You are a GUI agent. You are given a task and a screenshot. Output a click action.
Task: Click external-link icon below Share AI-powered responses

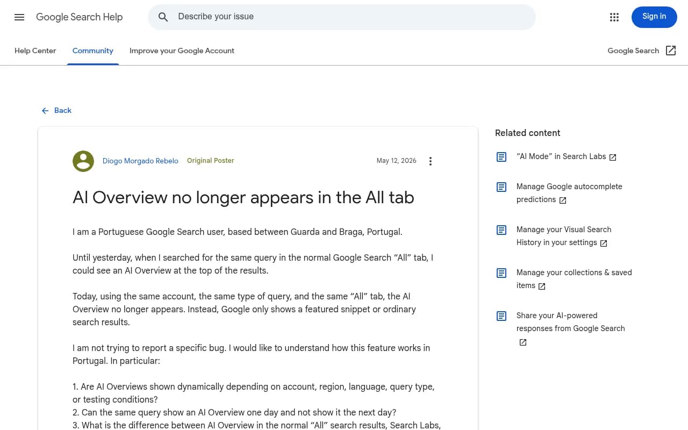tap(523, 342)
